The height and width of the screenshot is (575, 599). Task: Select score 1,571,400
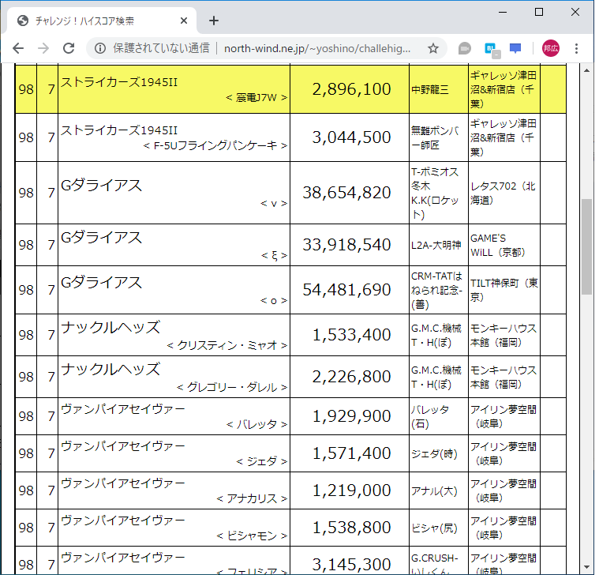click(351, 453)
